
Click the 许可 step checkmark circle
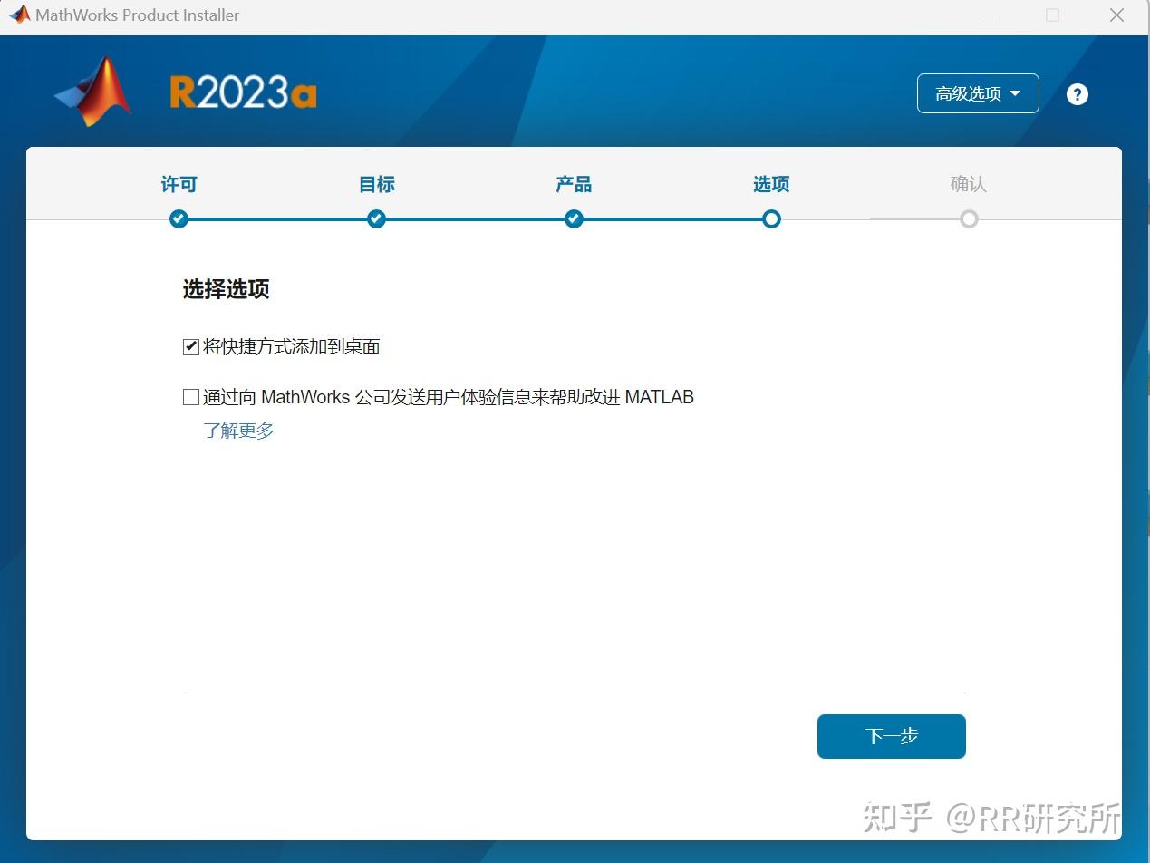point(179,218)
